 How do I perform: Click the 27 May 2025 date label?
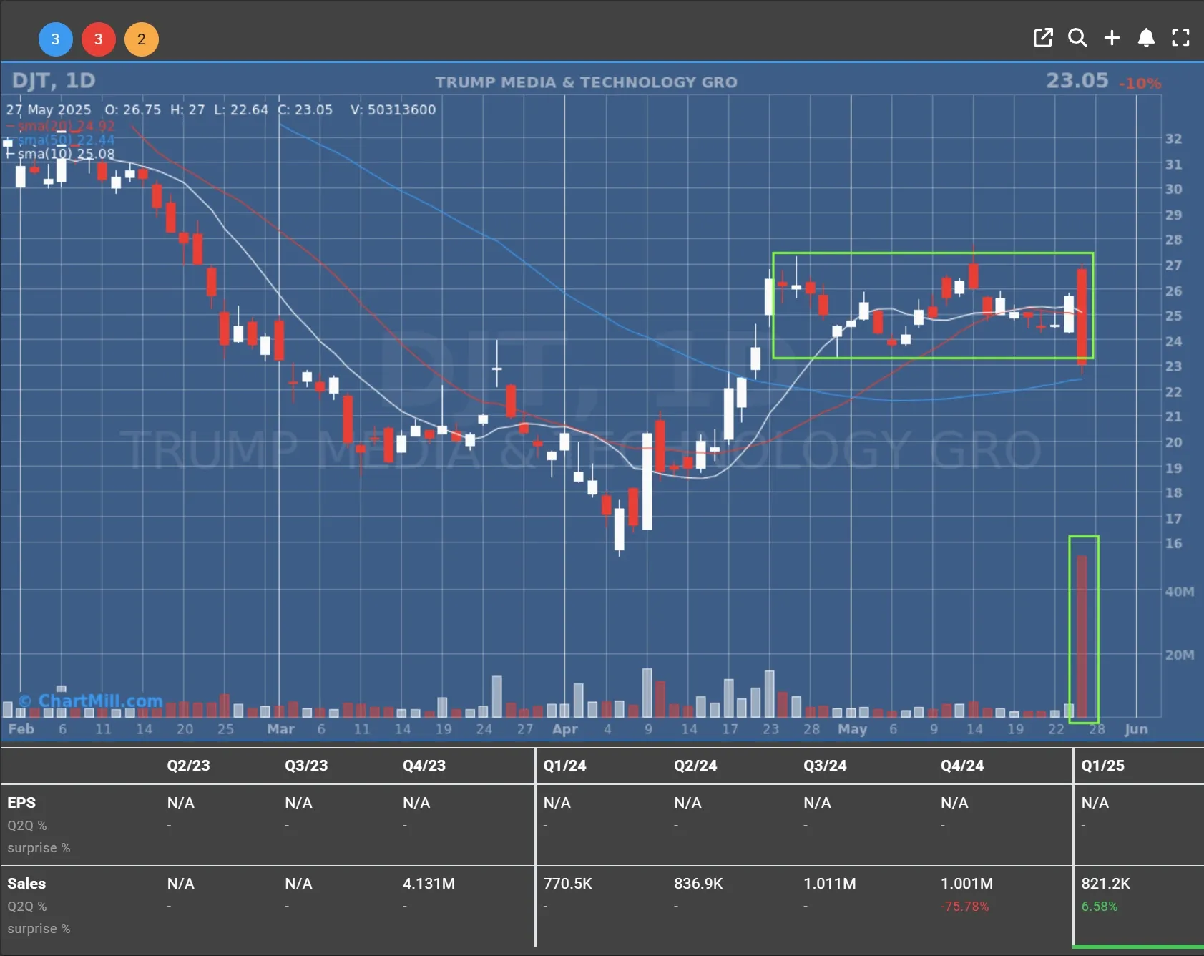(49, 109)
